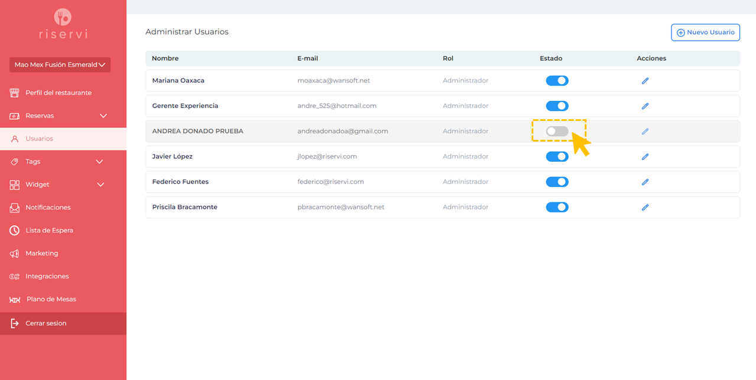Click email moaxaca@wansoft.net

click(x=334, y=81)
